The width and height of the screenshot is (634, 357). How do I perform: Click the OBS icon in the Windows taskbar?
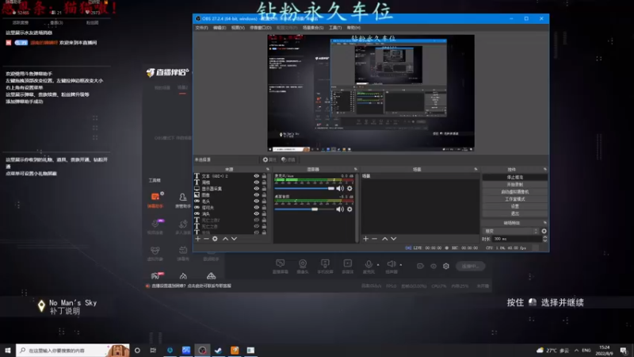pos(202,350)
